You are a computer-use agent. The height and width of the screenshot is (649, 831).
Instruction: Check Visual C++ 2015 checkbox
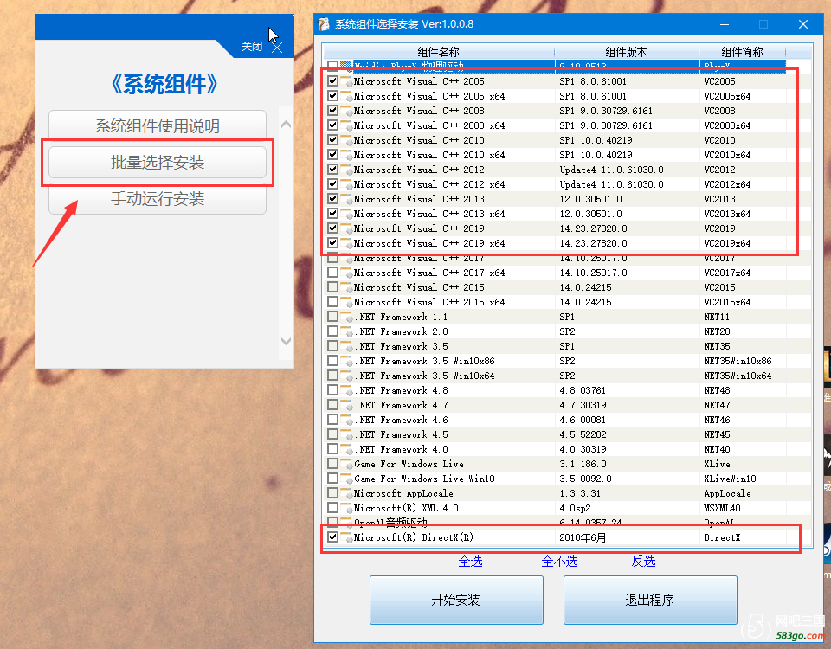coord(332,287)
